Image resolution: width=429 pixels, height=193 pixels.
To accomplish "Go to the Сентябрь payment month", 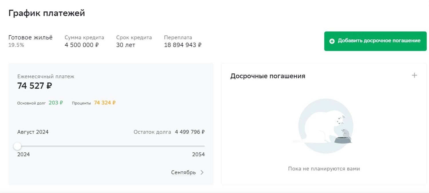I will pos(184,172).
